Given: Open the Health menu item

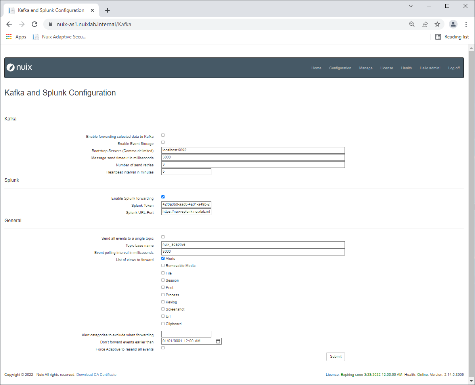Looking at the screenshot, I should pos(406,68).
